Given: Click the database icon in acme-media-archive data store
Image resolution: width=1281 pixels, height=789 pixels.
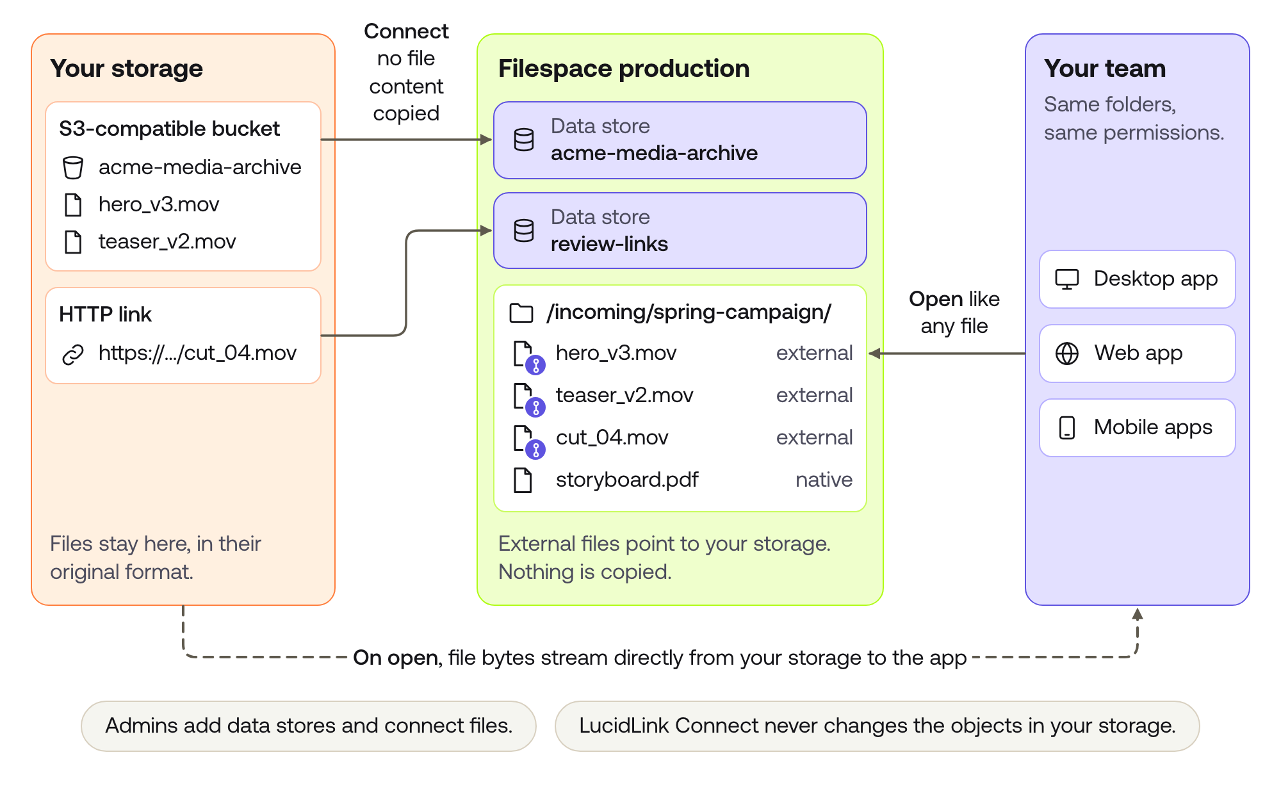Looking at the screenshot, I should (x=524, y=140).
